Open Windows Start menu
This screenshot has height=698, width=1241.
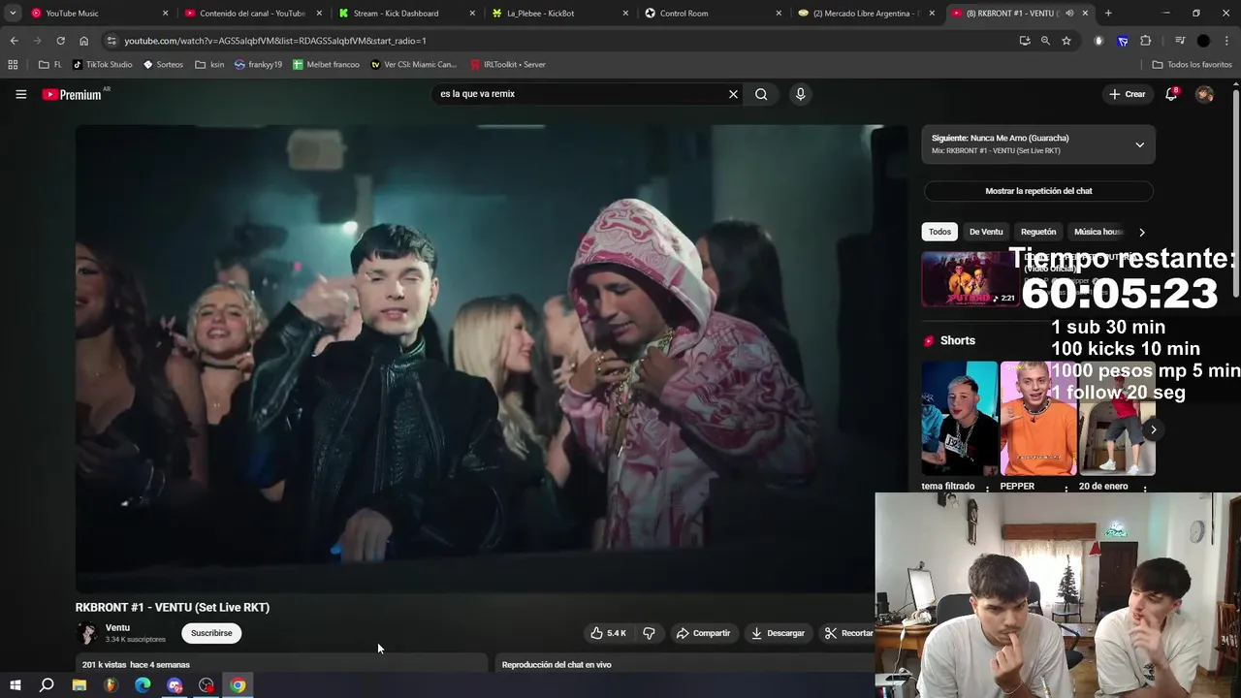[x=15, y=685]
